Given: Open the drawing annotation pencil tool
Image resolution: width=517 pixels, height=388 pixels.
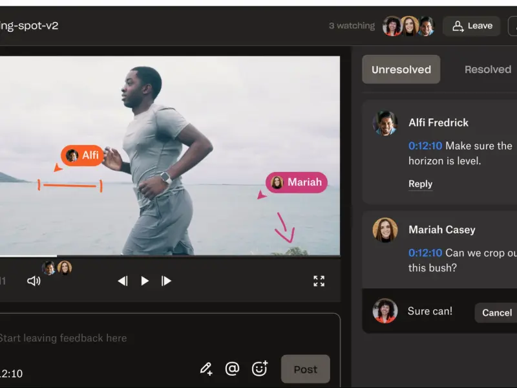Looking at the screenshot, I should coord(206,369).
